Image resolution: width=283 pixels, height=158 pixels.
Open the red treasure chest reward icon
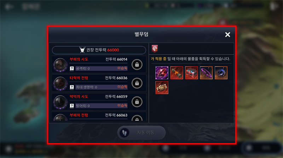tap(191, 73)
